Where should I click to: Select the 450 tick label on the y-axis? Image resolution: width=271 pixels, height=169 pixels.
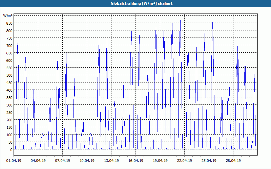coord(9,83)
